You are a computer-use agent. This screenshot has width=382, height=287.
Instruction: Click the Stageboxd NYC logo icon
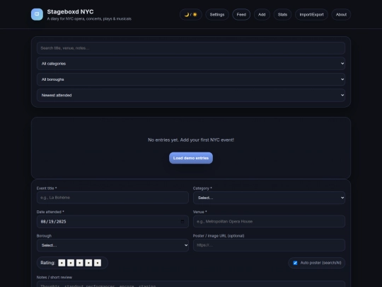[37, 14]
